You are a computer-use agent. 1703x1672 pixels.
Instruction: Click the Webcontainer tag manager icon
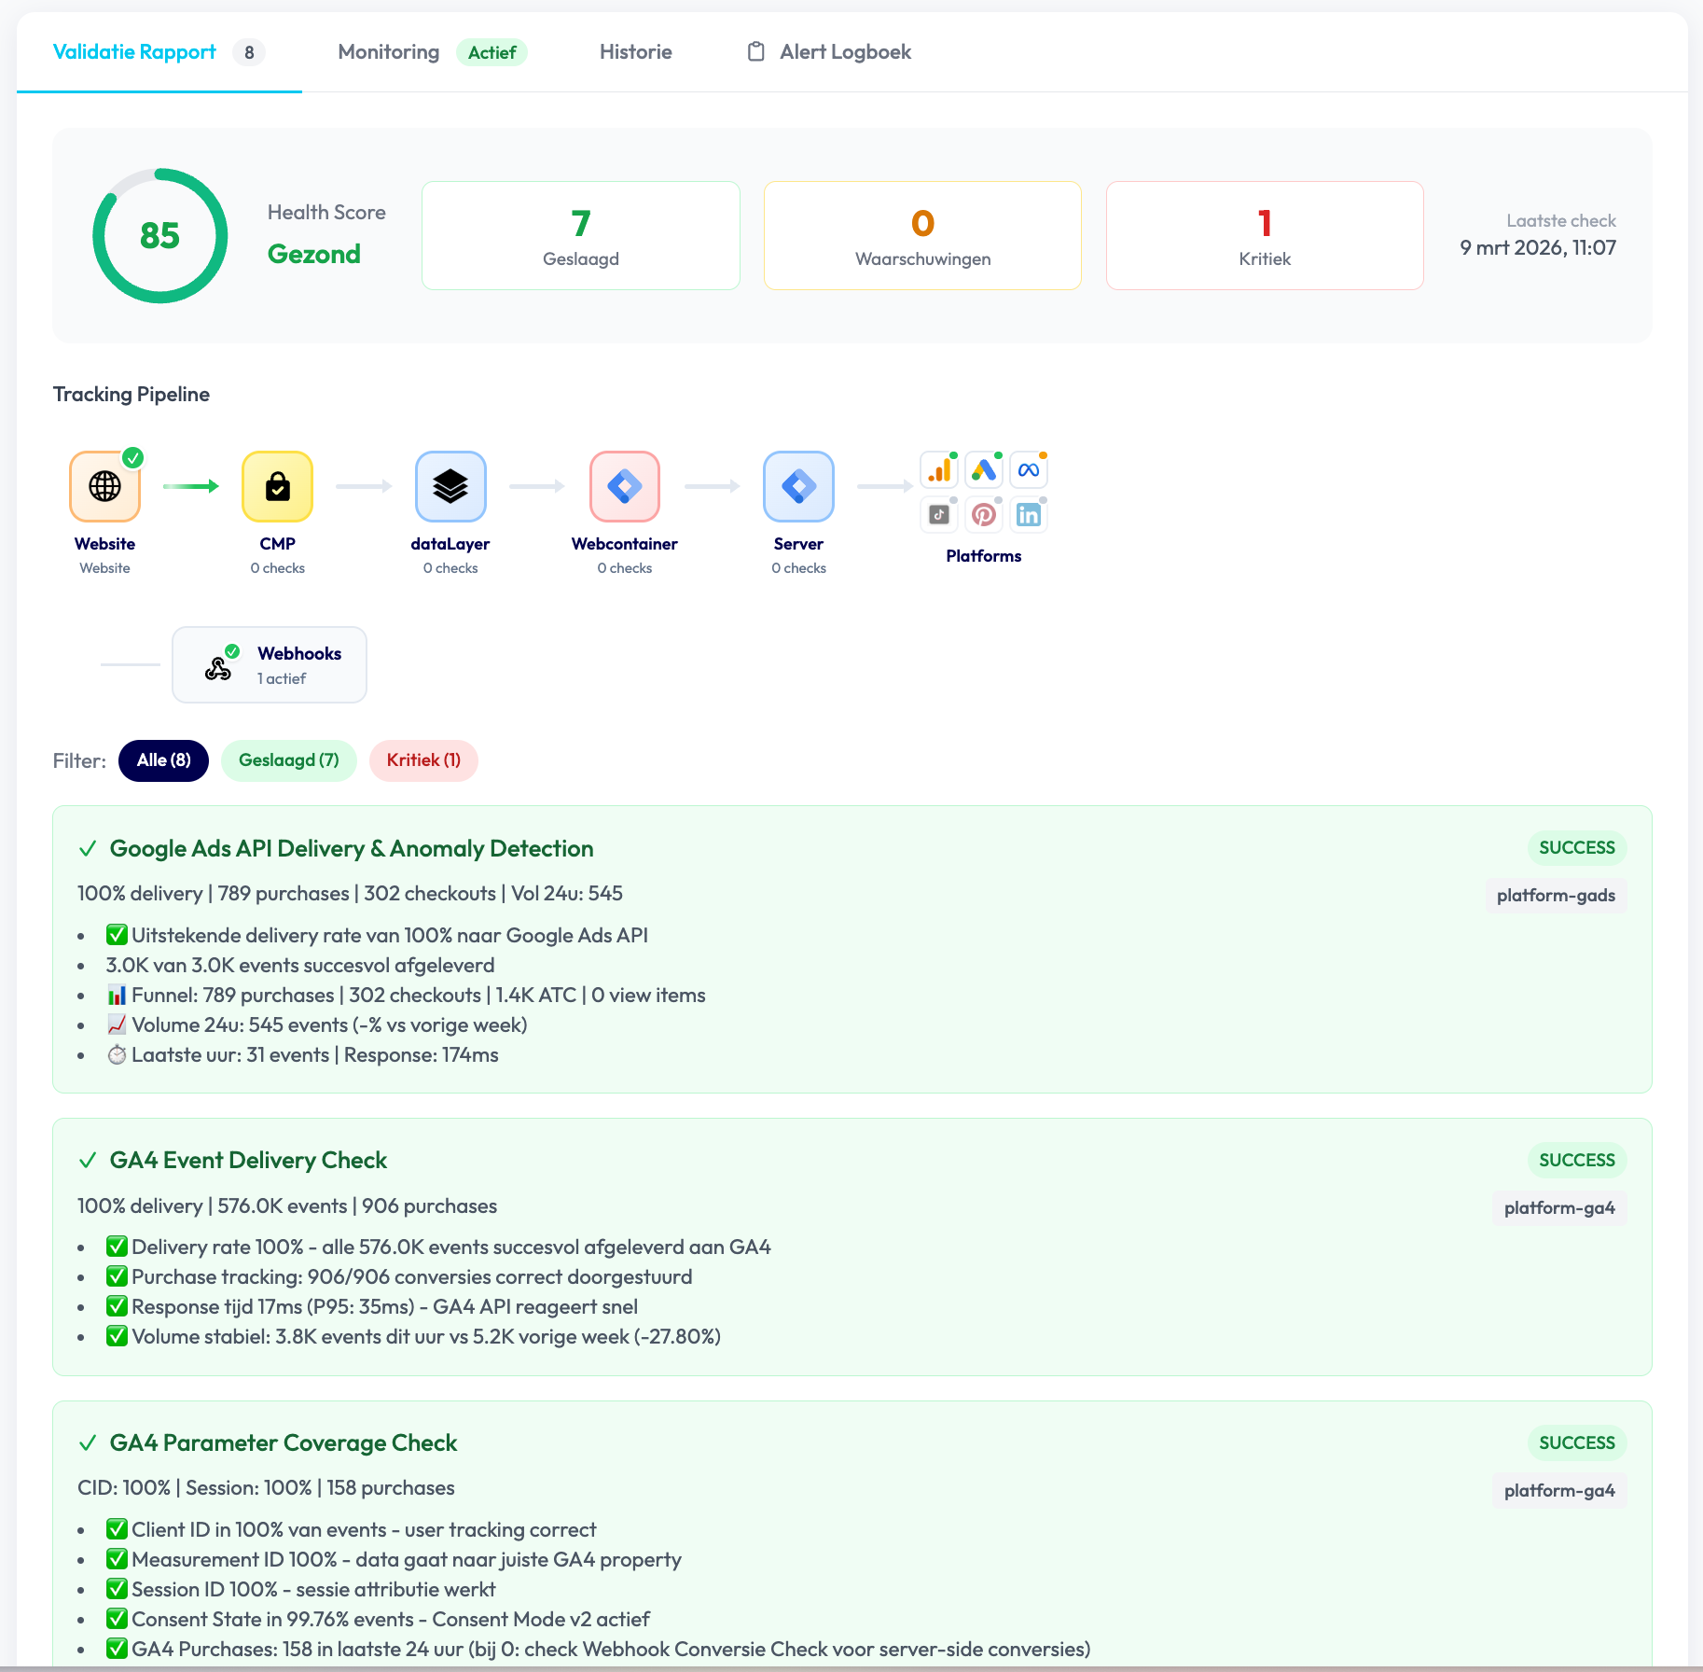(624, 486)
